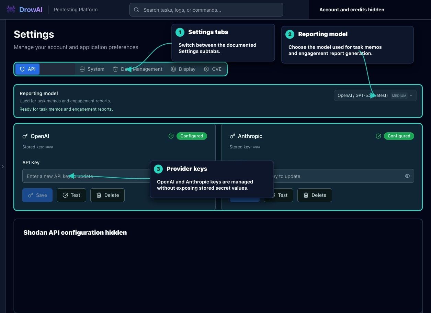Click the check icon inside the OpenAI Test button
The height and width of the screenshot is (313, 431).
coord(65,195)
